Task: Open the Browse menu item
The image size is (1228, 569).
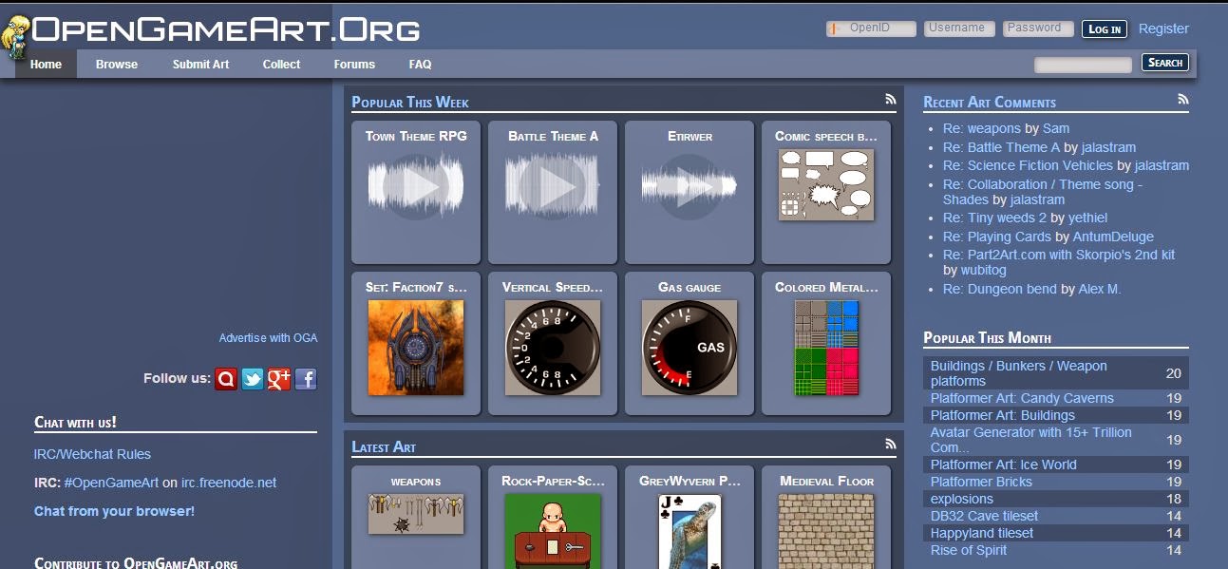Action: coord(117,65)
